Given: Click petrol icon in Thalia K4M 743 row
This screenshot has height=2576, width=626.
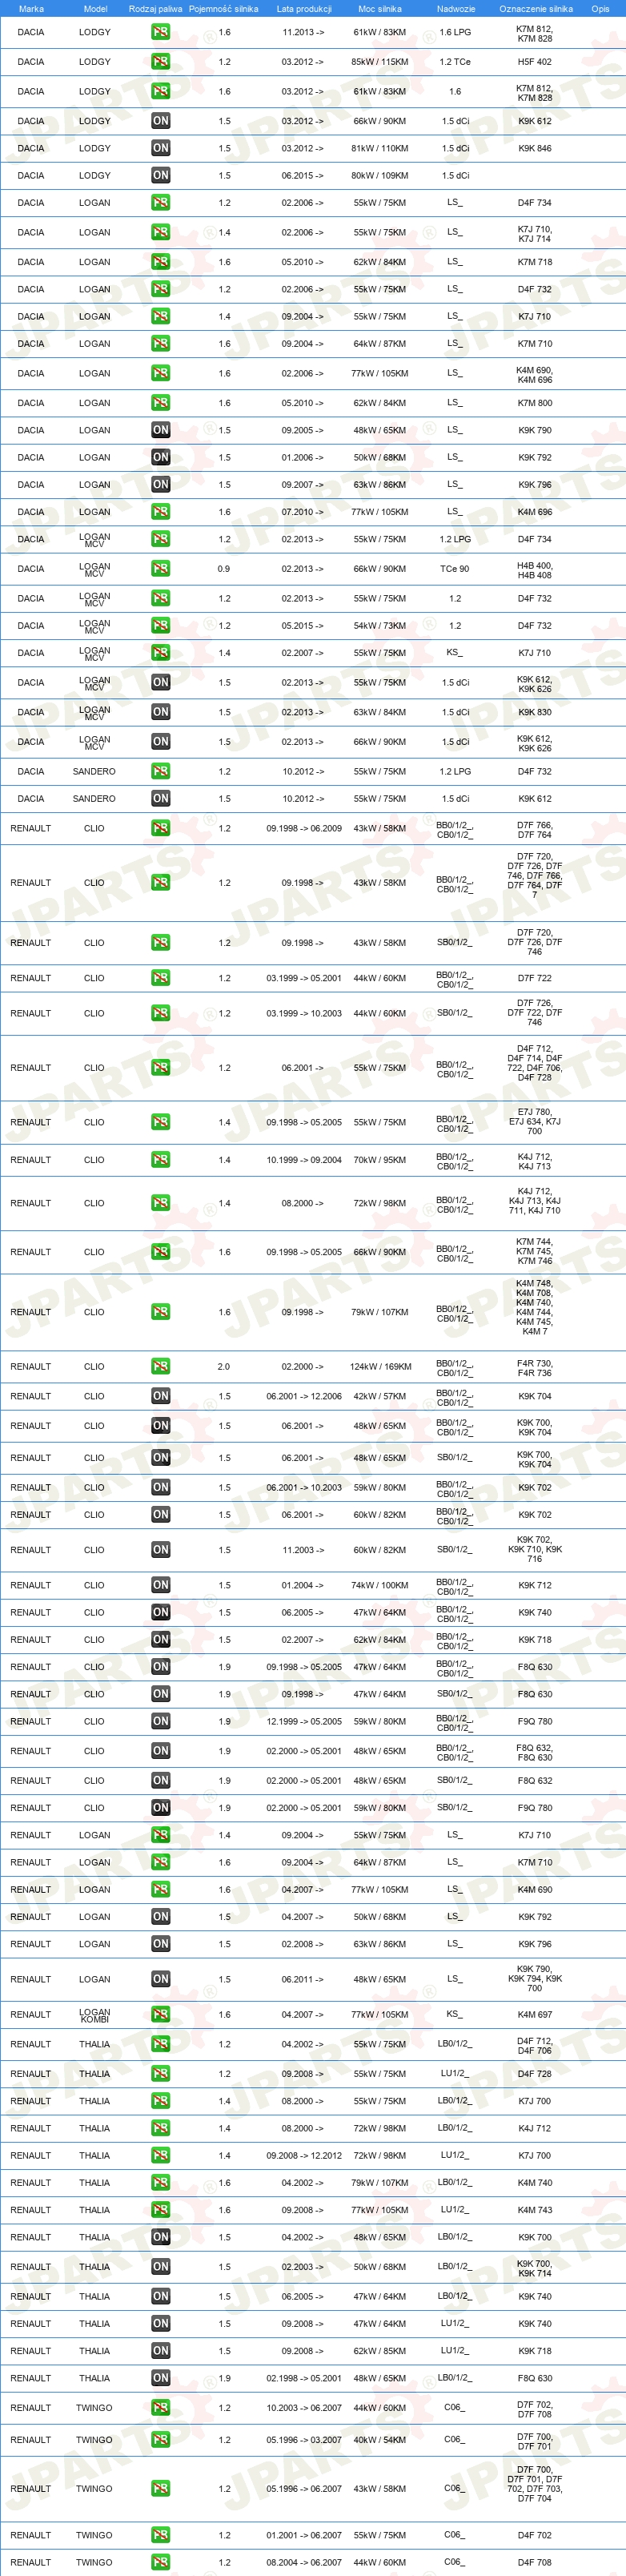Looking at the screenshot, I should pyautogui.click(x=160, y=2210).
